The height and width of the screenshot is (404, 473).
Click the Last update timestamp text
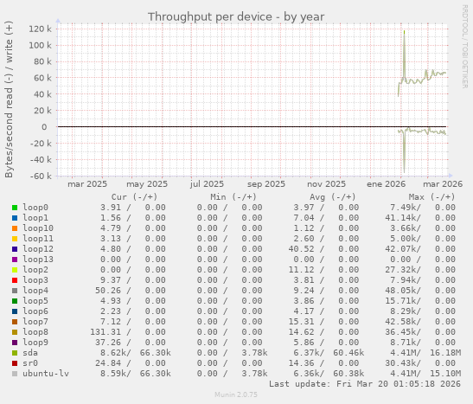coord(365,384)
